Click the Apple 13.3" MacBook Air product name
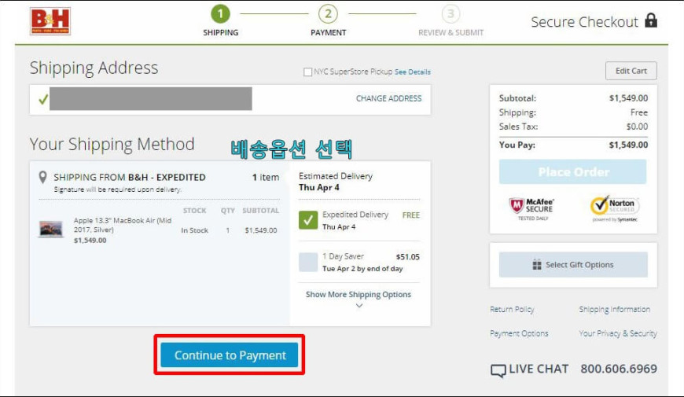Image resolution: width=684 pixels, height=397 pixels. [123, 225]
